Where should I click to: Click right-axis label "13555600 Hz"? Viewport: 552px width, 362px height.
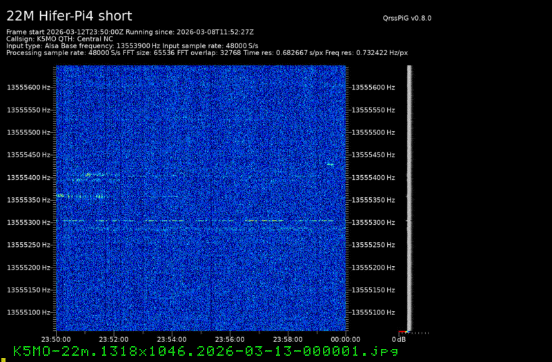[373, 88]
